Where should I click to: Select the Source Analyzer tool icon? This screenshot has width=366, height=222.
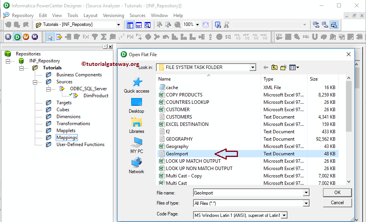pos(59,37)
